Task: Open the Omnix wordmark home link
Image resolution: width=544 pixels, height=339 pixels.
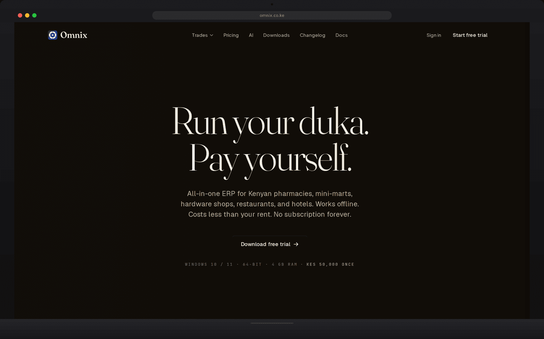Action: (x=74, y=35)
